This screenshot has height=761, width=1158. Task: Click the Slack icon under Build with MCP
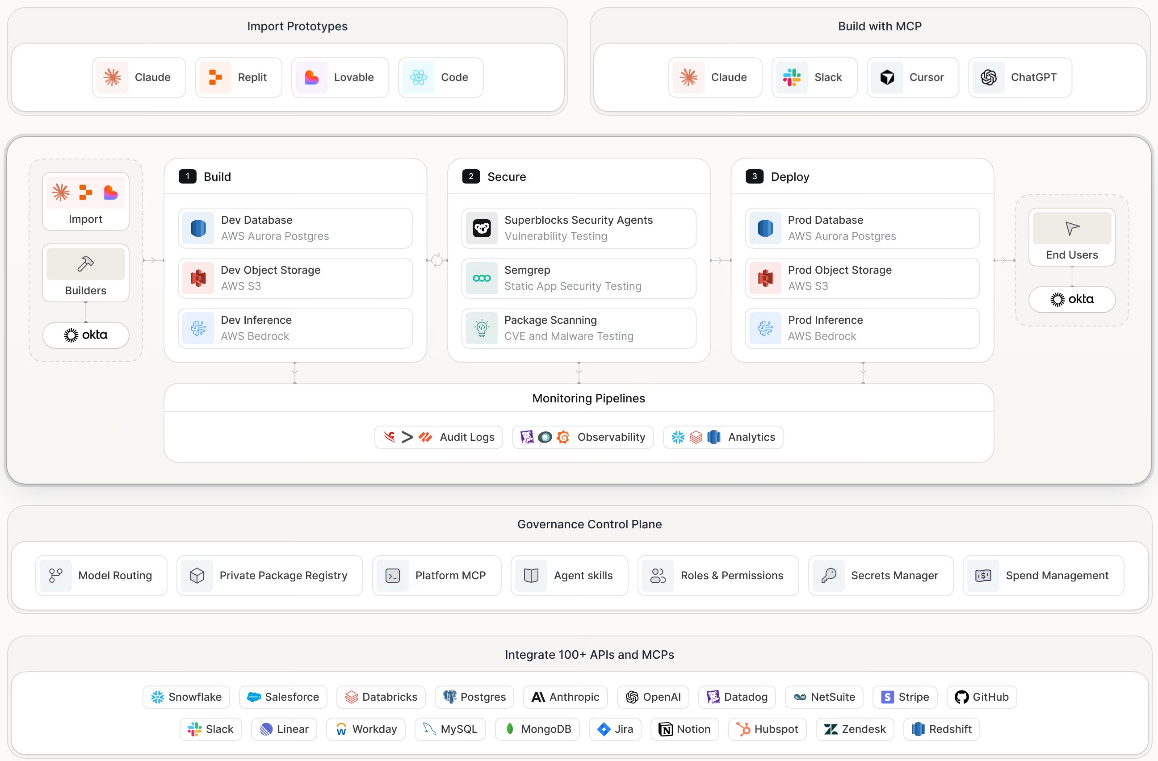pos(792,77)
